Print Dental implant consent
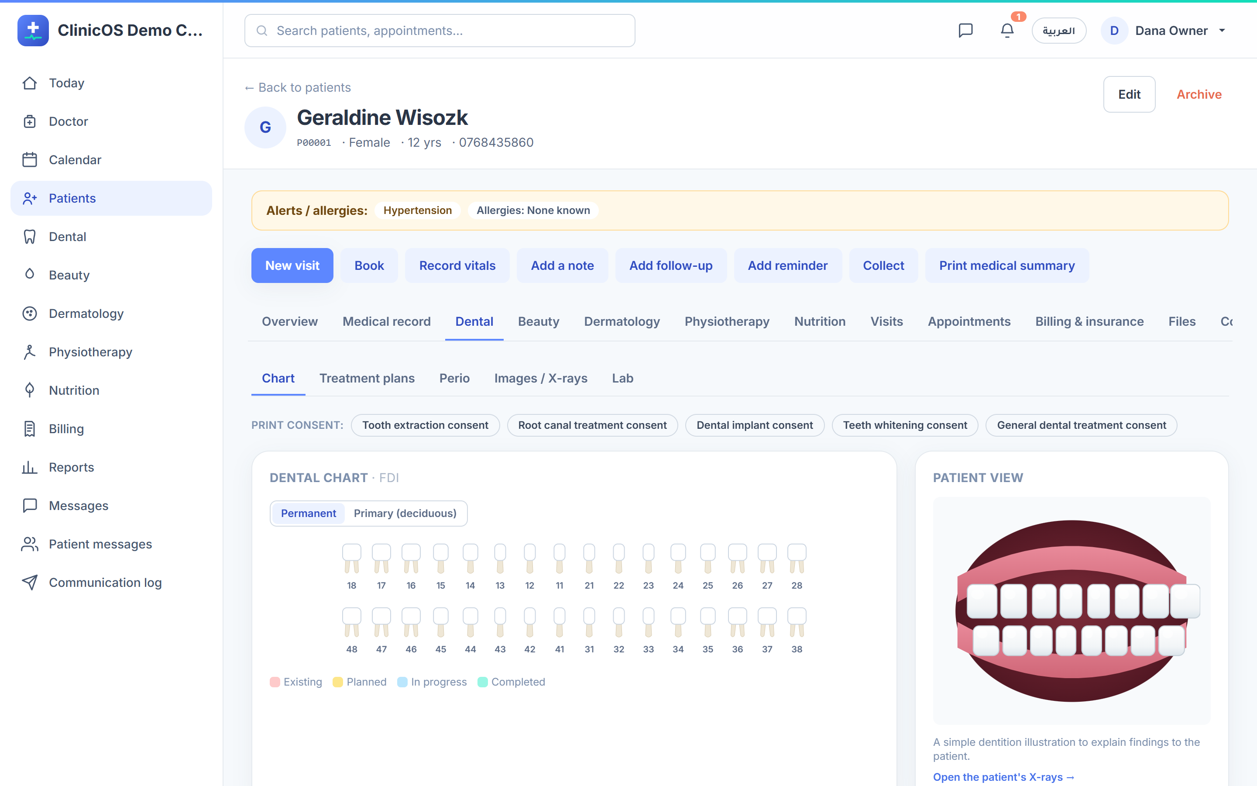Screen dimensions: 1257x786 (x=755, y=425)
